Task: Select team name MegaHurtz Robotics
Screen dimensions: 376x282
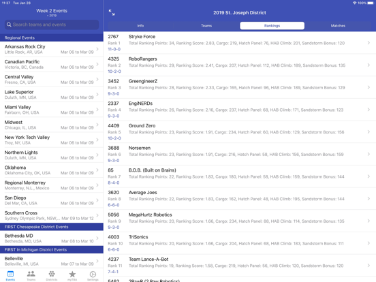Action: [151, 215]
